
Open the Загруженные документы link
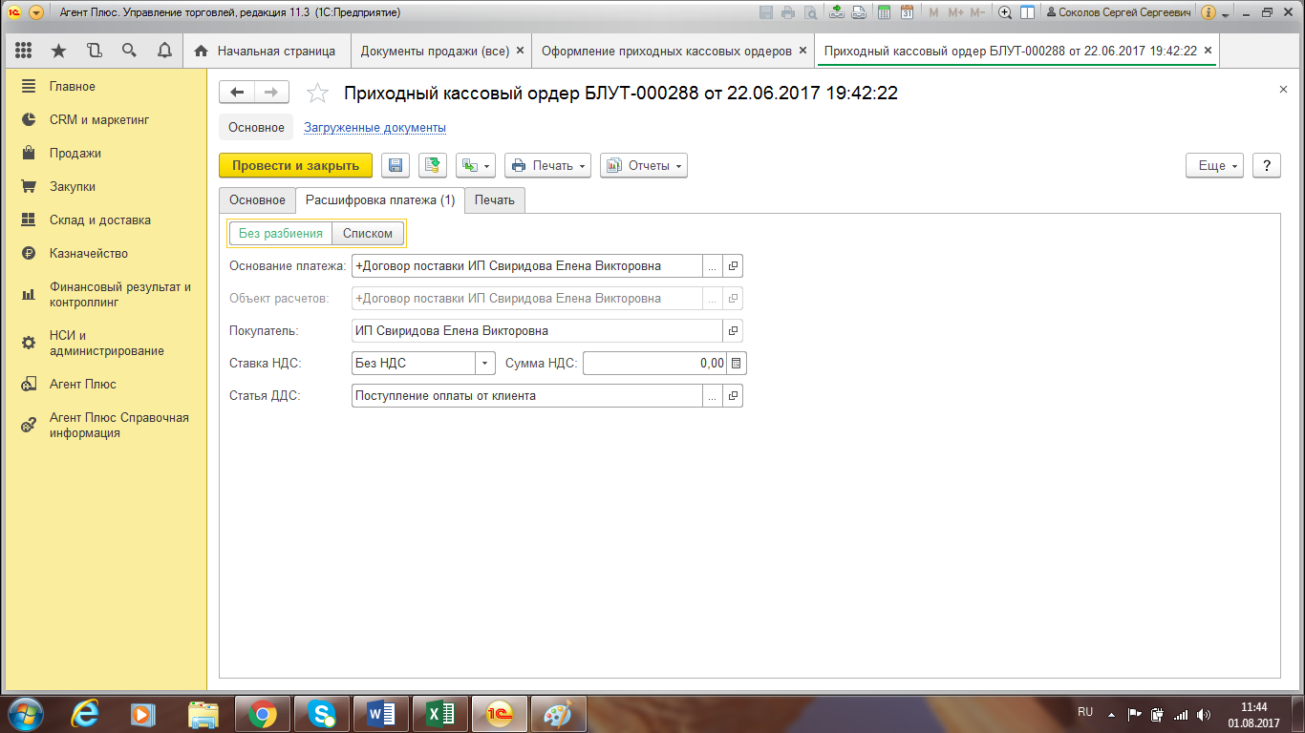[x=374, y=127]
